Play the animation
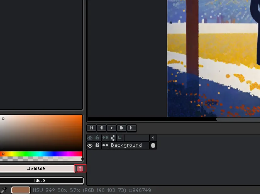 point(111,128)
